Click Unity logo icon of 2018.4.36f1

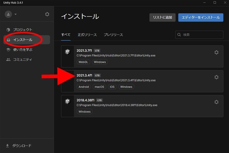point(67,101)
